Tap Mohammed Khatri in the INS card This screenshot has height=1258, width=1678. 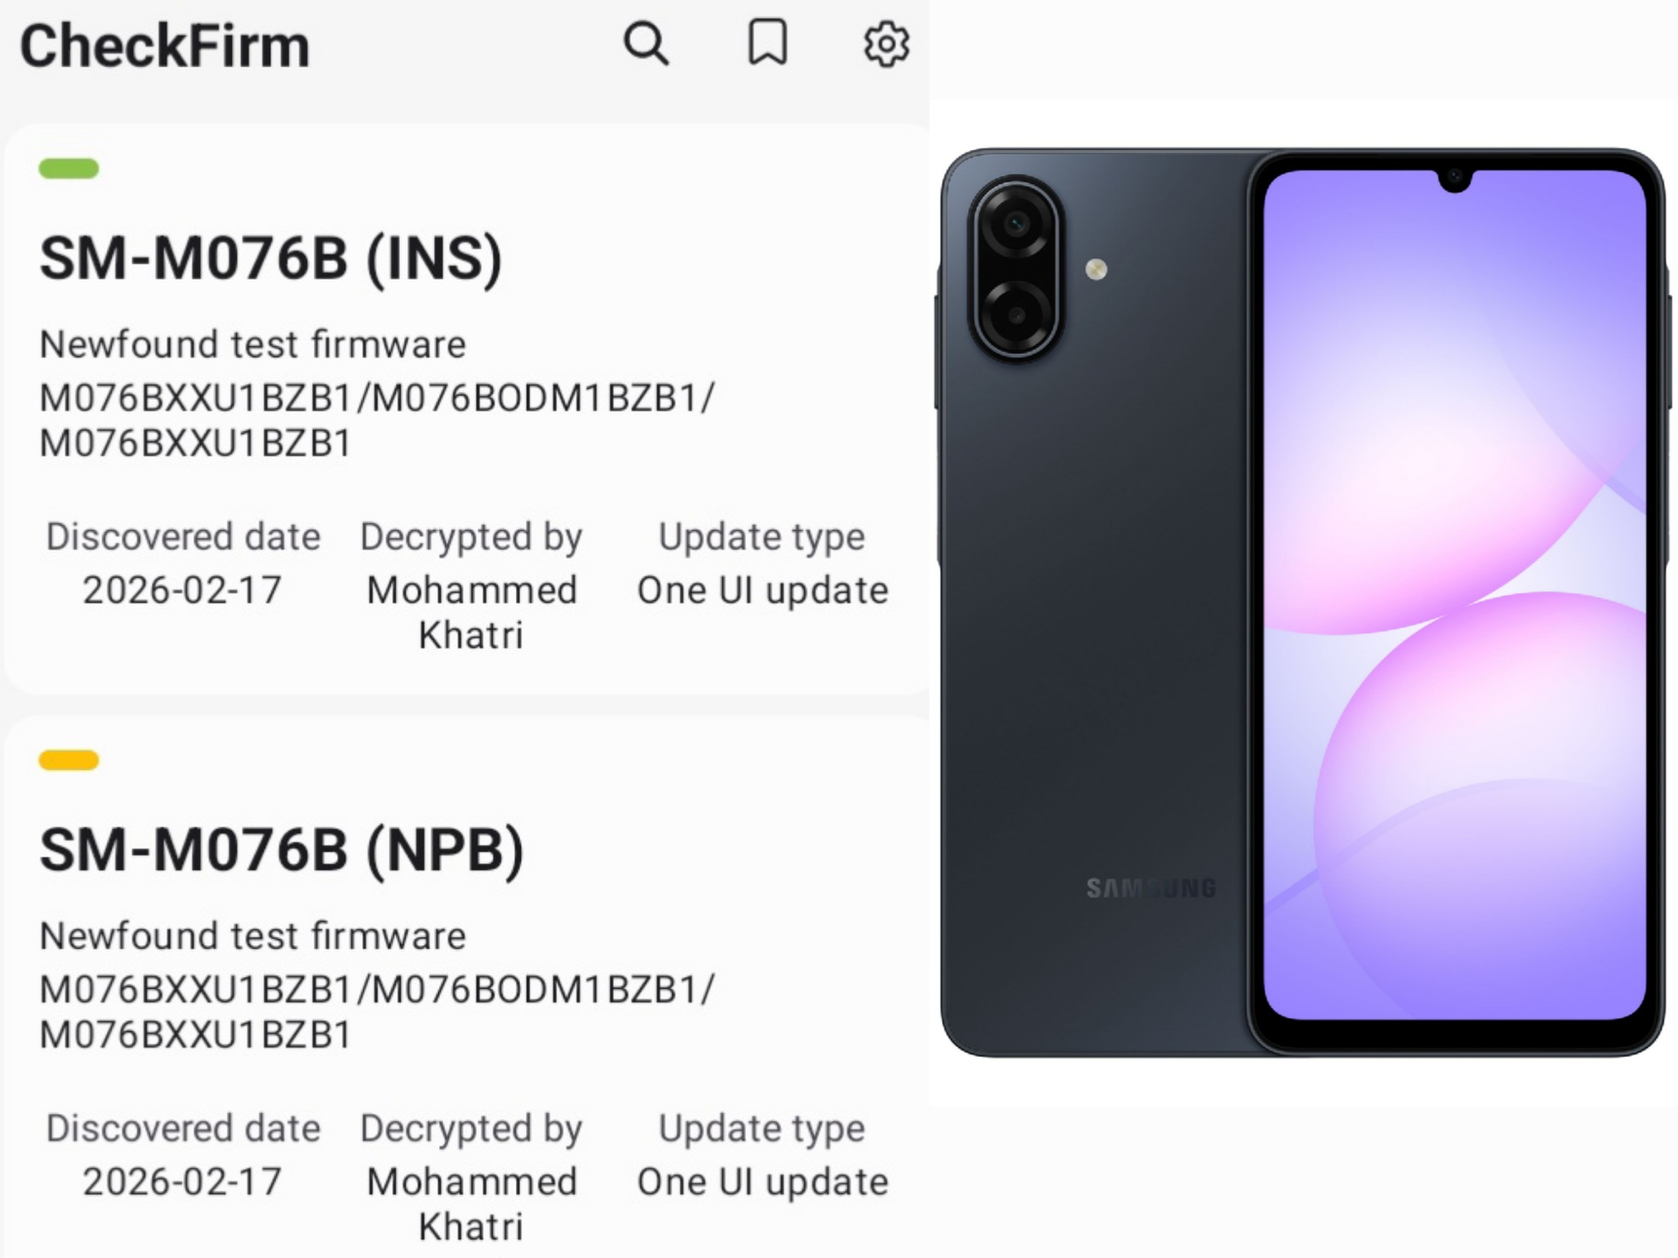click(x=472, y=613)
